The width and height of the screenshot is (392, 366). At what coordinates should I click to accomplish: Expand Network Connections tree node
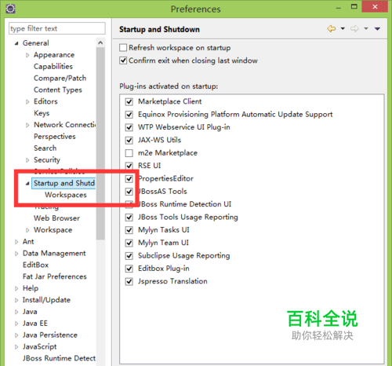coord(27,125)
